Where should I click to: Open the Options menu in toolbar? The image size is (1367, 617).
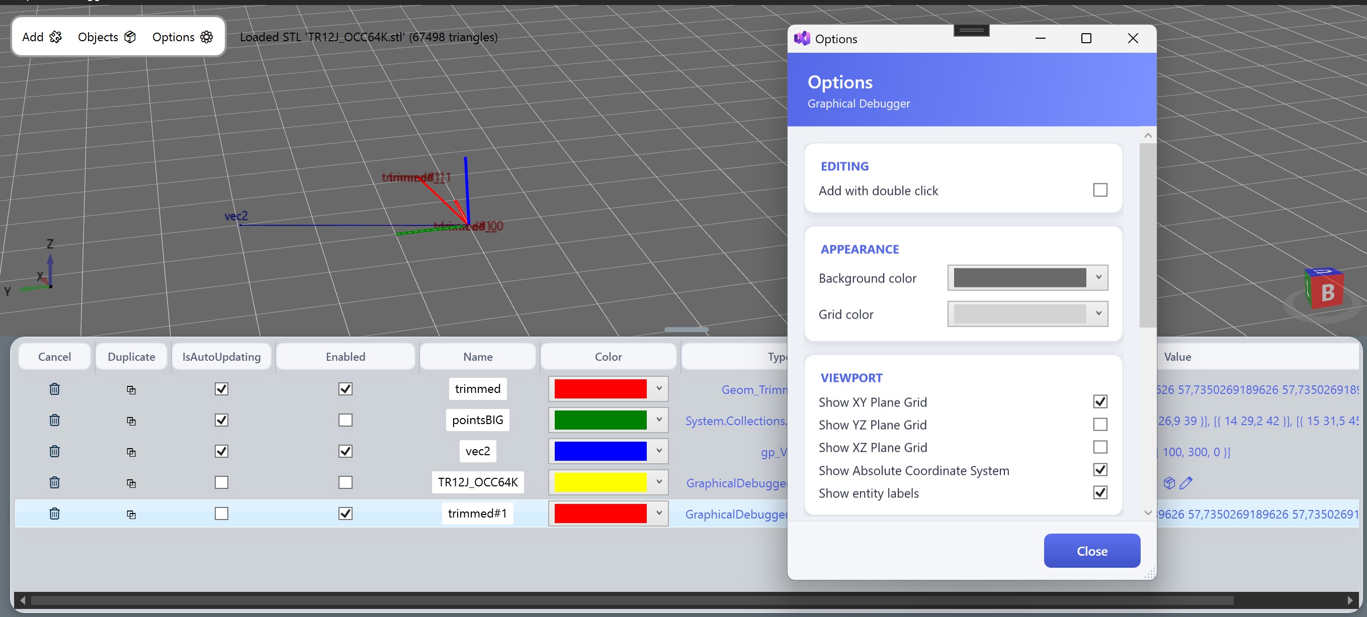(x=183, y=37)
